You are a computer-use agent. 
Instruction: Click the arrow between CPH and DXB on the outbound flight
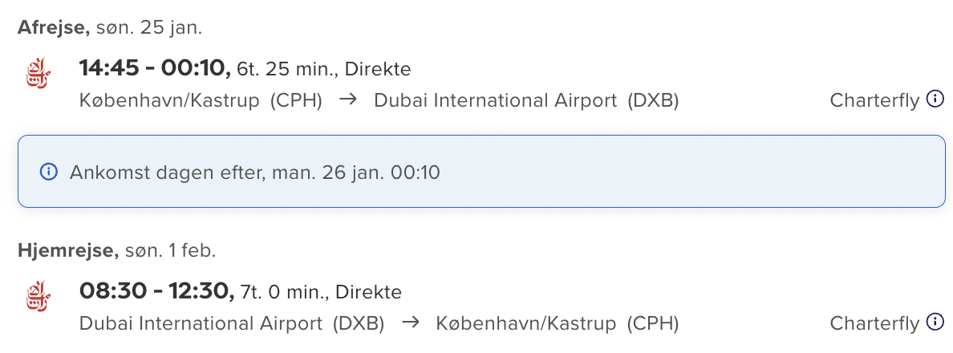click(347, 100)
